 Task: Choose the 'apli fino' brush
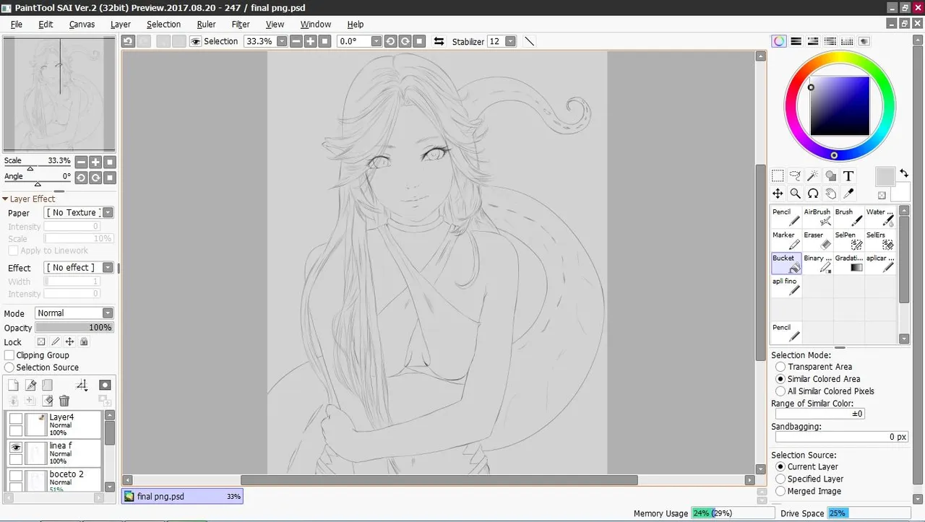click(786, 287)
